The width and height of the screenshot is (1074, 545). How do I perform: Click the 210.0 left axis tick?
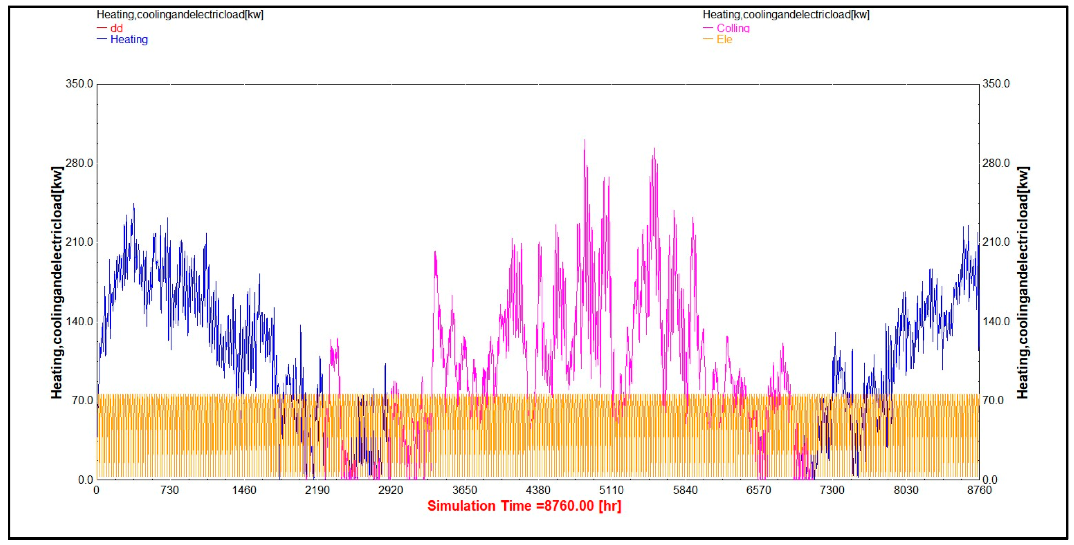(x=79, y=242)
